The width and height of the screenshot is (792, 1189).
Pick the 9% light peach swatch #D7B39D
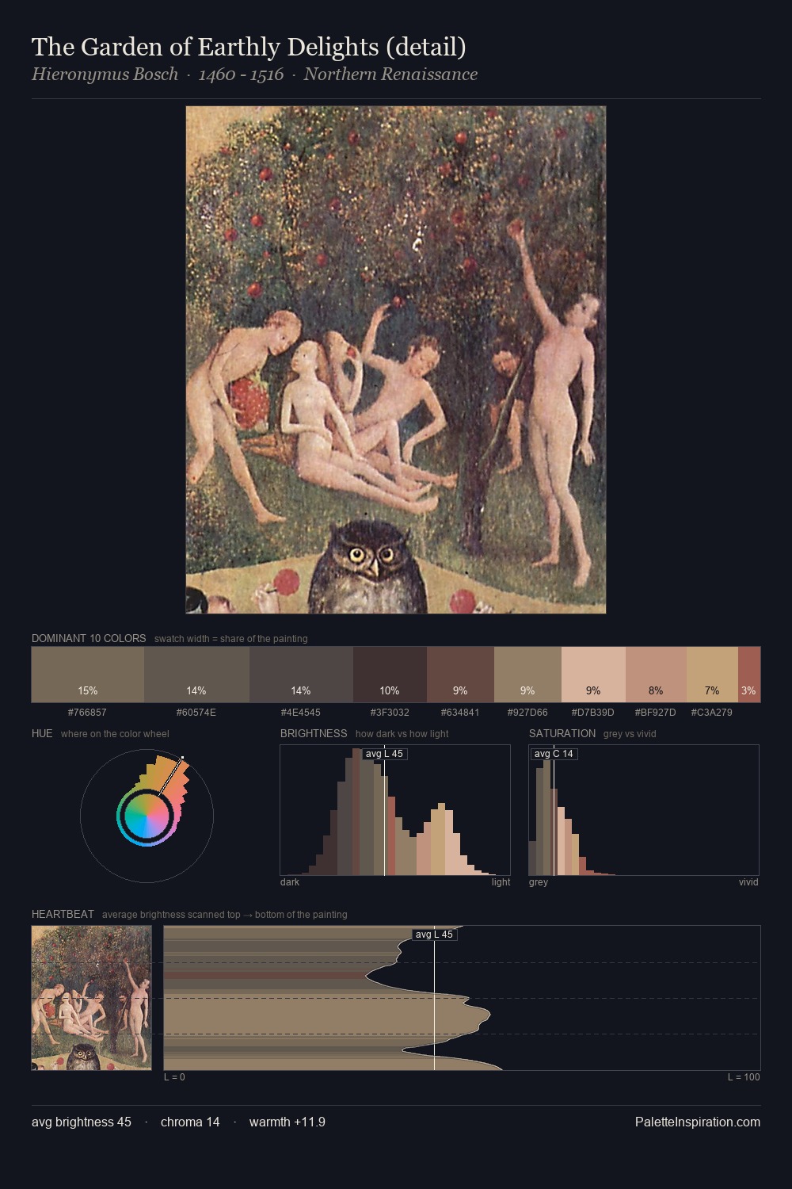pyautogui.click(x=593, y=675)
